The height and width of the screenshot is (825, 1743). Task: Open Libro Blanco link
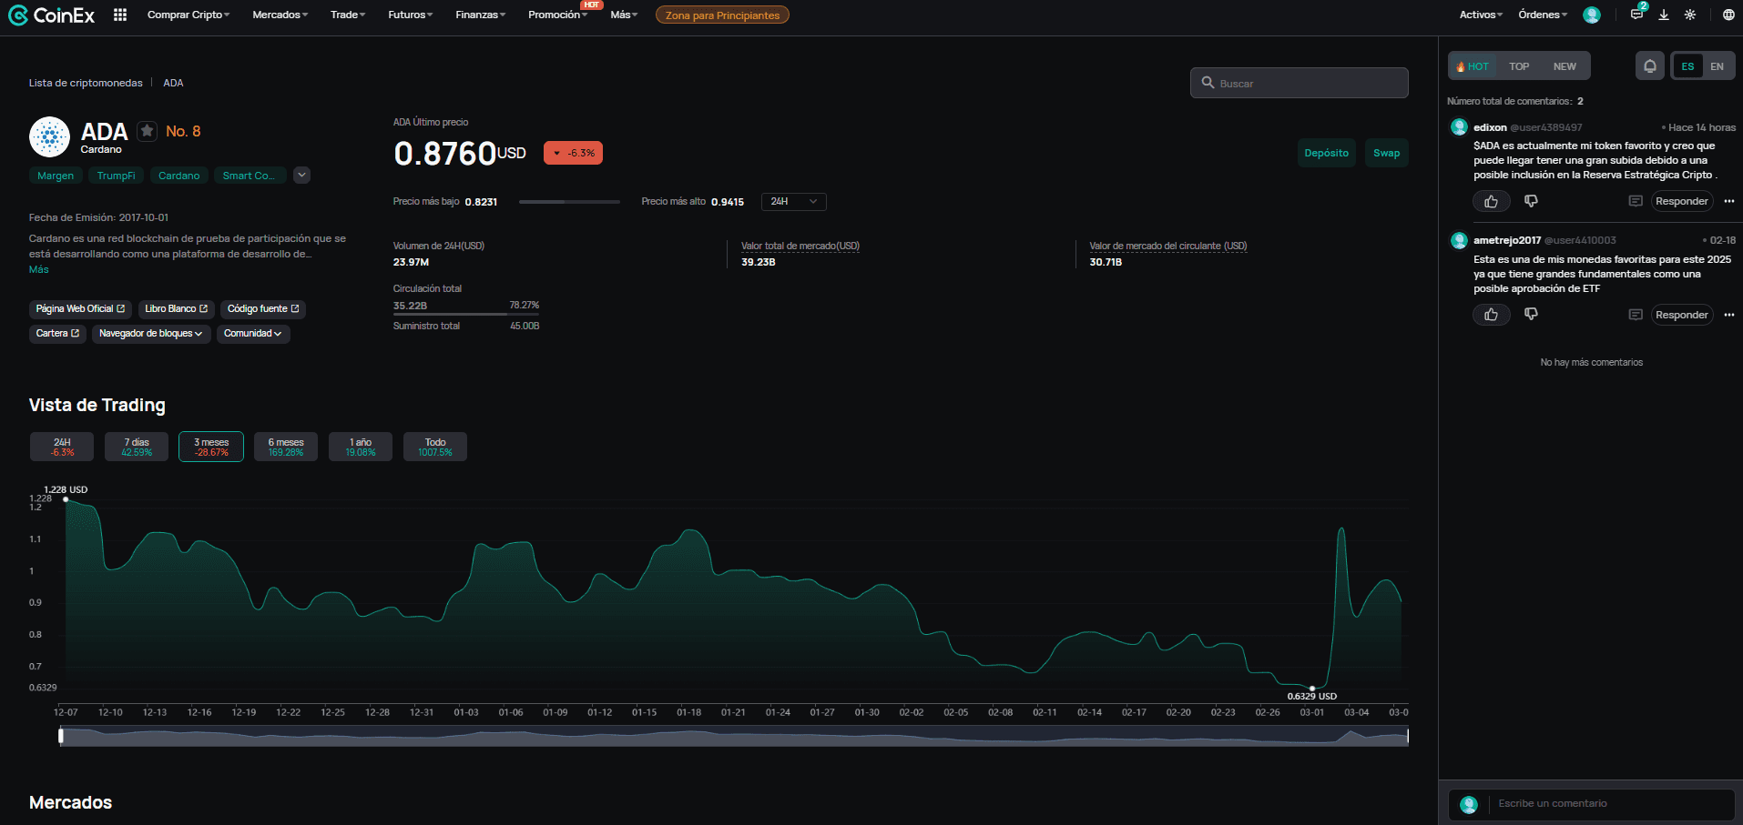coord(177,309)
